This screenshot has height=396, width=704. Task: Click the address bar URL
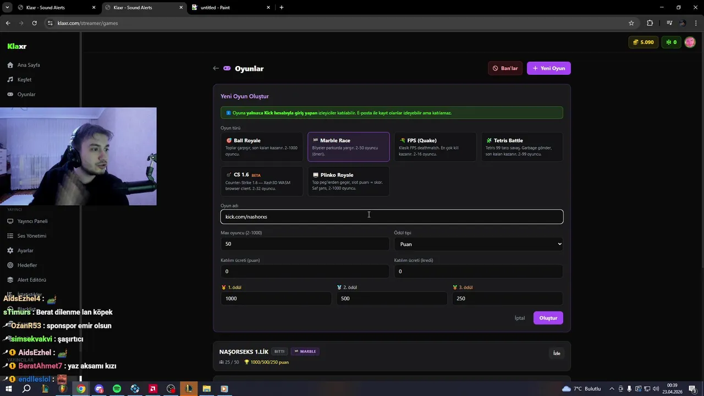tap(87, 23)
